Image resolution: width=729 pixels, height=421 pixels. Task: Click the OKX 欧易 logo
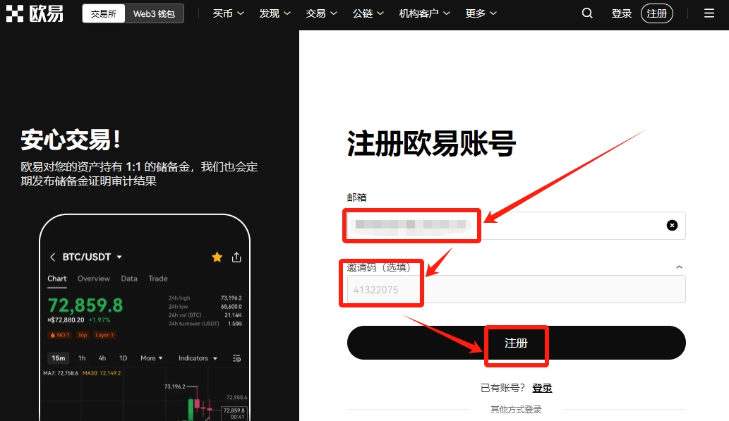click(35, 13)
